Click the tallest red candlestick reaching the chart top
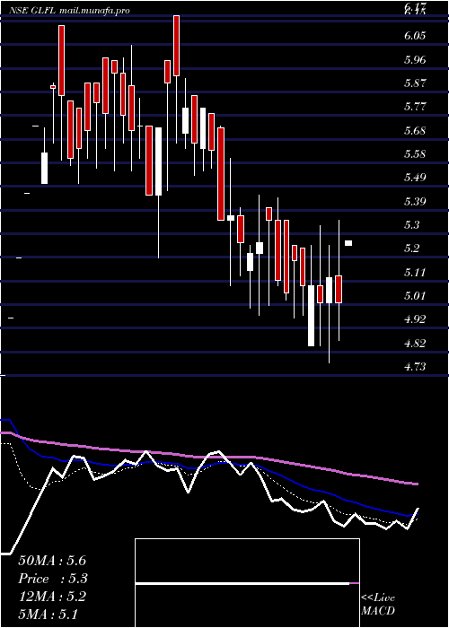 point(176,46)
